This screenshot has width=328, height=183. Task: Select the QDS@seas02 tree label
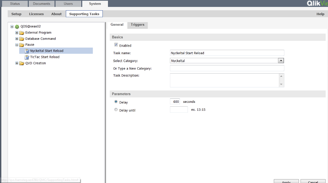[31, 26]
